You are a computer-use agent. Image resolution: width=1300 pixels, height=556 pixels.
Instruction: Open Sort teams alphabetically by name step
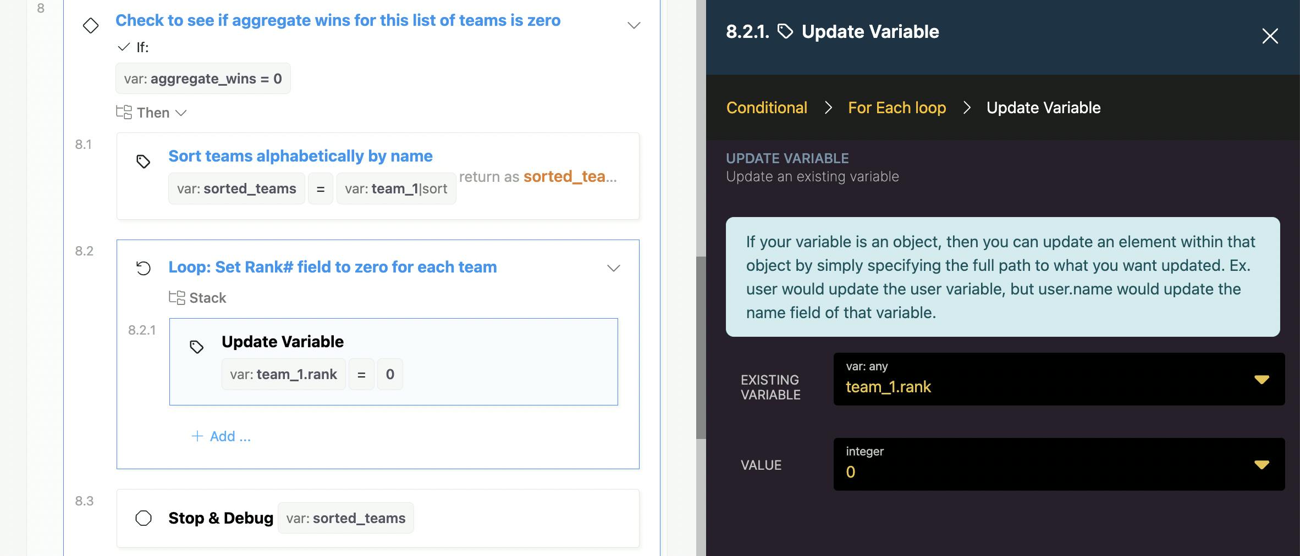click(x=300, y=156)
